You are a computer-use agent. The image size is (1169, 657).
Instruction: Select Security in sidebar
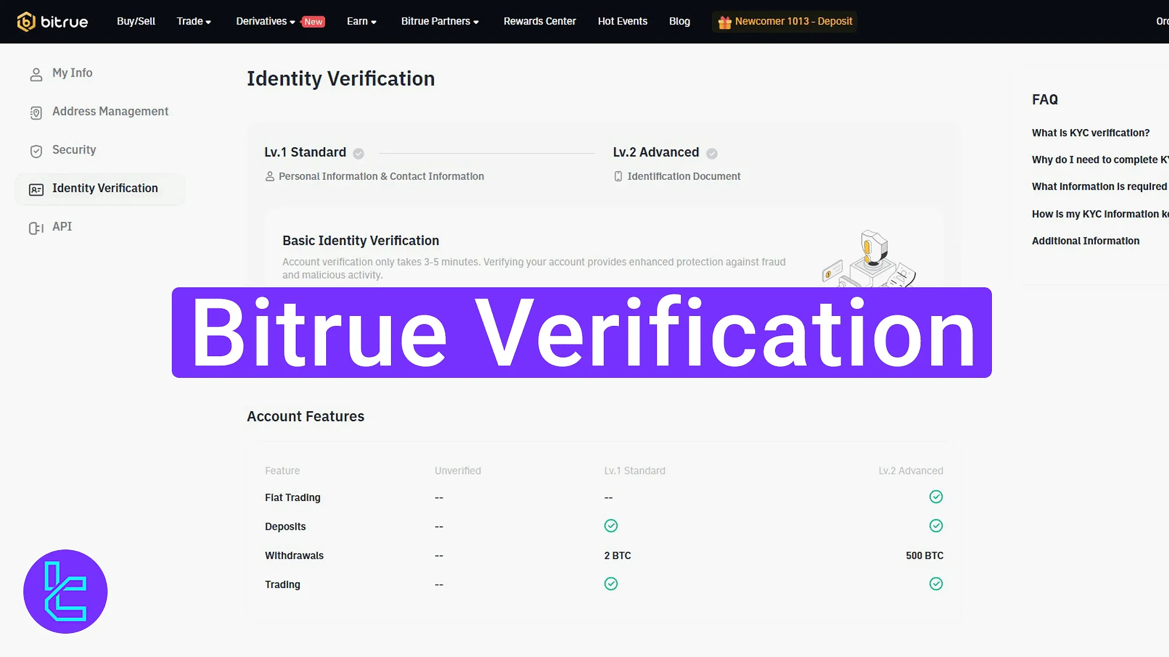click(74, 150)
